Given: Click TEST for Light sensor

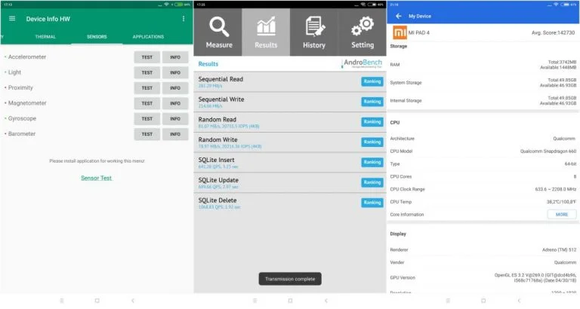Looking at the screenshot, I should point(147,72).
